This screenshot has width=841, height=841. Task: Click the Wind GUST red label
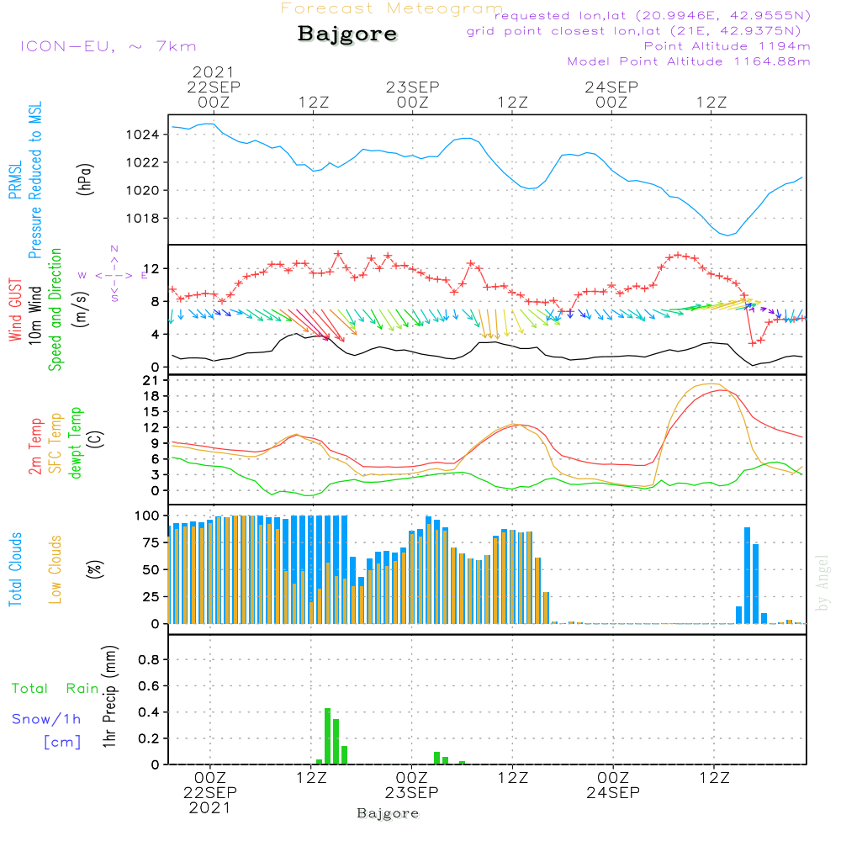click(x=15, y=309)
